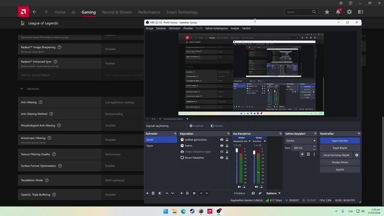Add a scene transition with plus icon
Viewport: 384px width, 216px height.
click(x=302, y=154)
